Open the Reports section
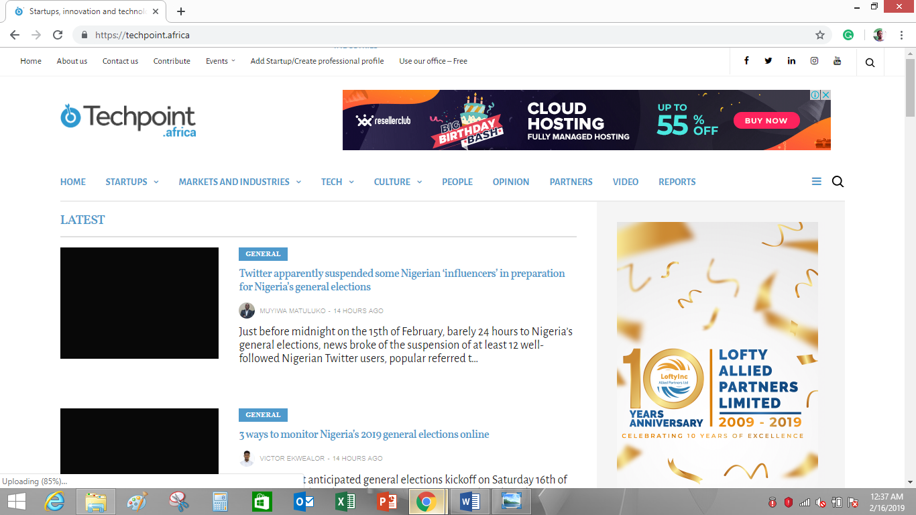Viewport: 916px width, 515px height. point(677,182)
